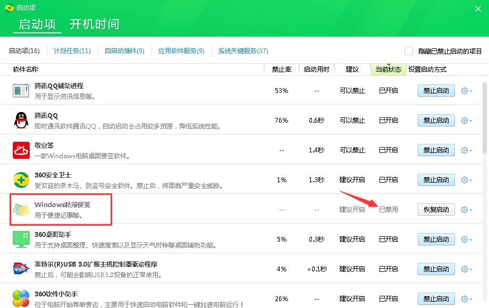Open gear settings dropdown for 360软件小助手
The width and height of the screenshot is (489, 308).
(x=466, y=298)
